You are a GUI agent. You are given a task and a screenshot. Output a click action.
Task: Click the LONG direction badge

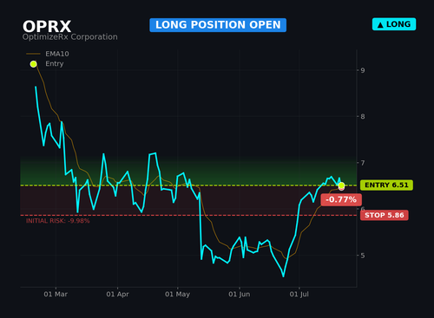tap(394, 24)
